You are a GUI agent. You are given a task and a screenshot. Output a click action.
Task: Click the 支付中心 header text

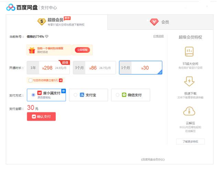[49, 8]
